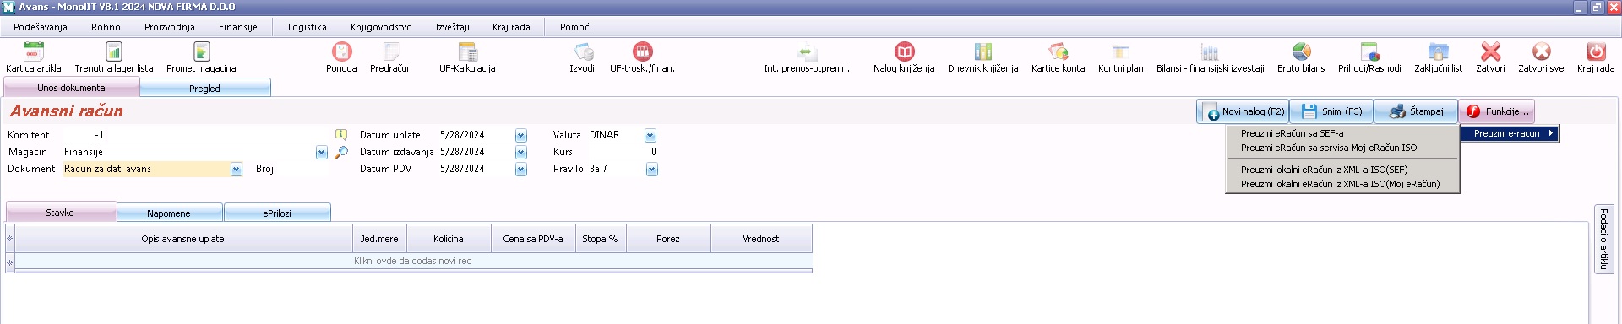Open the Logistika menu
Screen dimensions: 1622x324
[307, 27]
